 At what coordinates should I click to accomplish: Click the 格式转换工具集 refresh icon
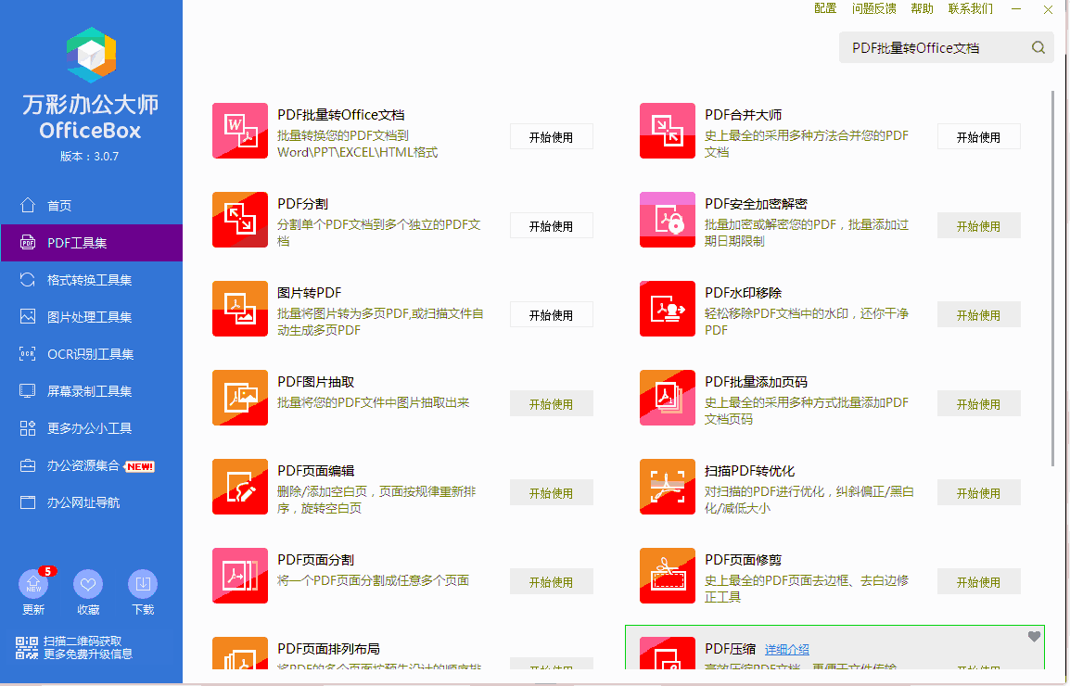click(x=27, y=279)
